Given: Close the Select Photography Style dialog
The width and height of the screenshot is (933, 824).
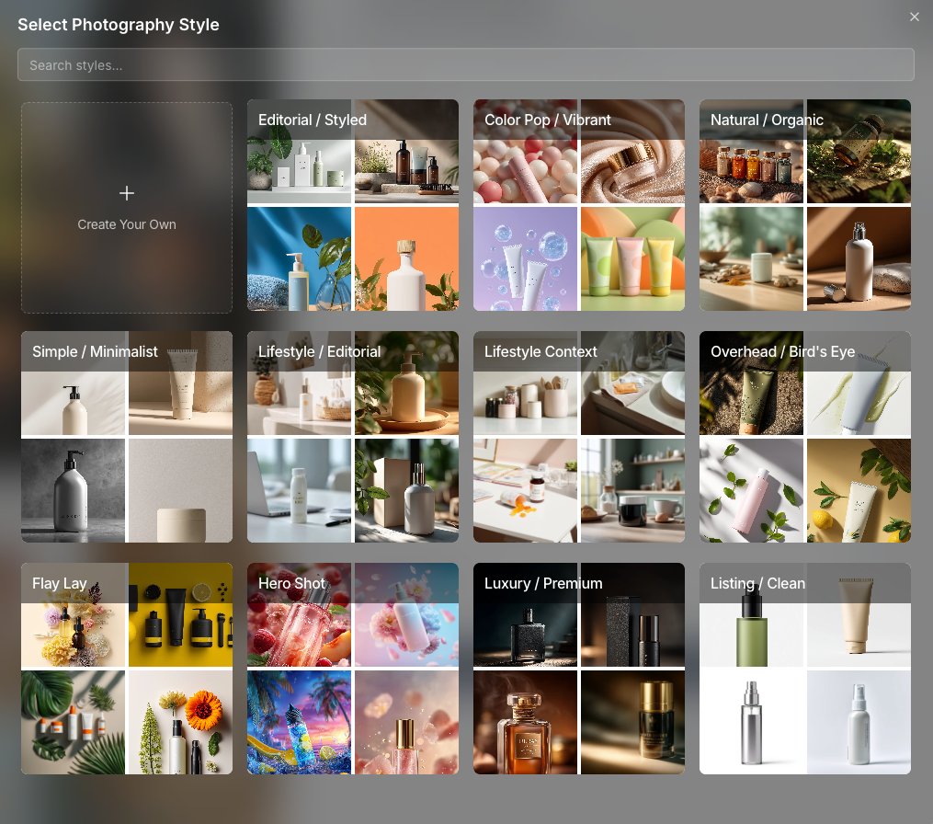Looking at the screenshot, I should pyautogui.click(x=915, y=17).
